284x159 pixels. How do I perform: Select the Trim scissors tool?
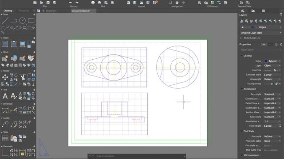tap(23, 77)
